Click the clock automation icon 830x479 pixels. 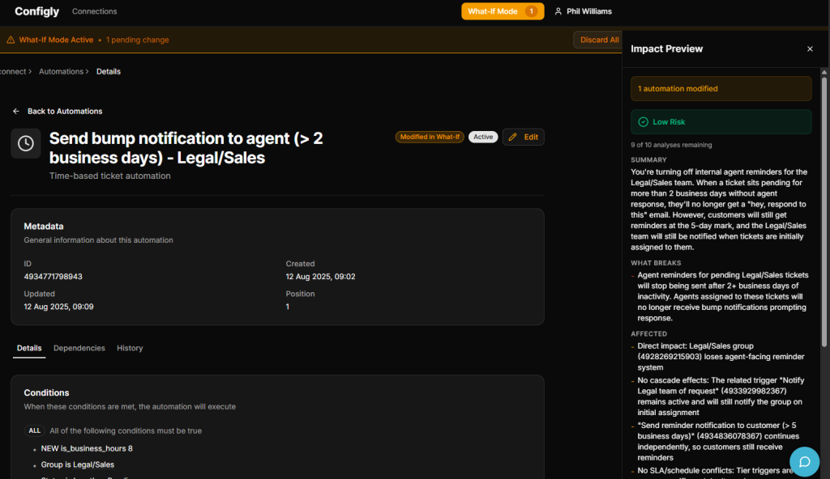26,143
